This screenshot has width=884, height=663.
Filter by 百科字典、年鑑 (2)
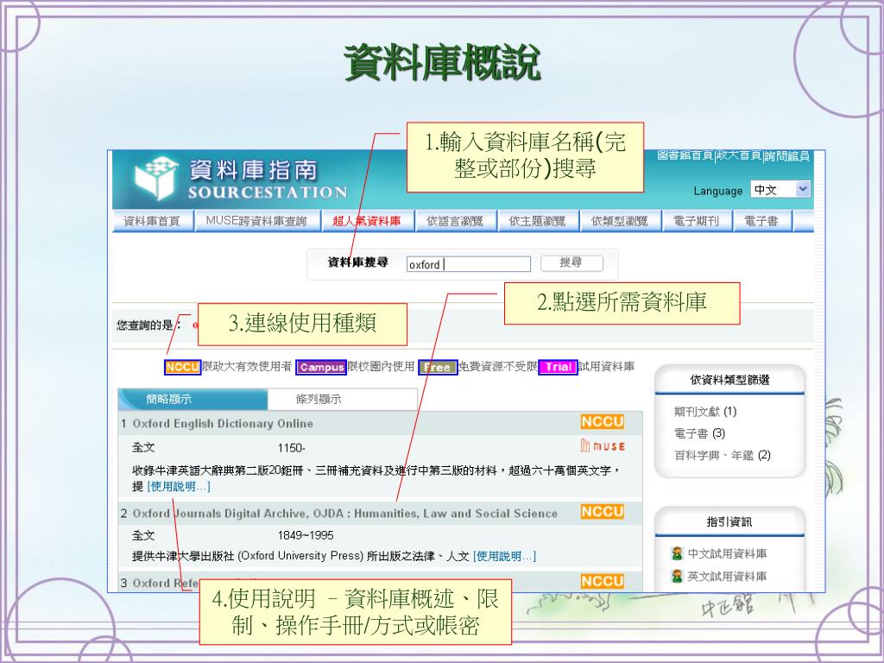click(x=723, y=455)
